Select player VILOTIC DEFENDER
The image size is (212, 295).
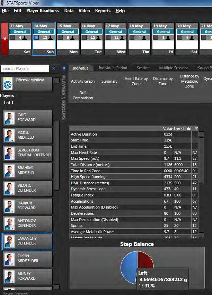pos(28,188)
